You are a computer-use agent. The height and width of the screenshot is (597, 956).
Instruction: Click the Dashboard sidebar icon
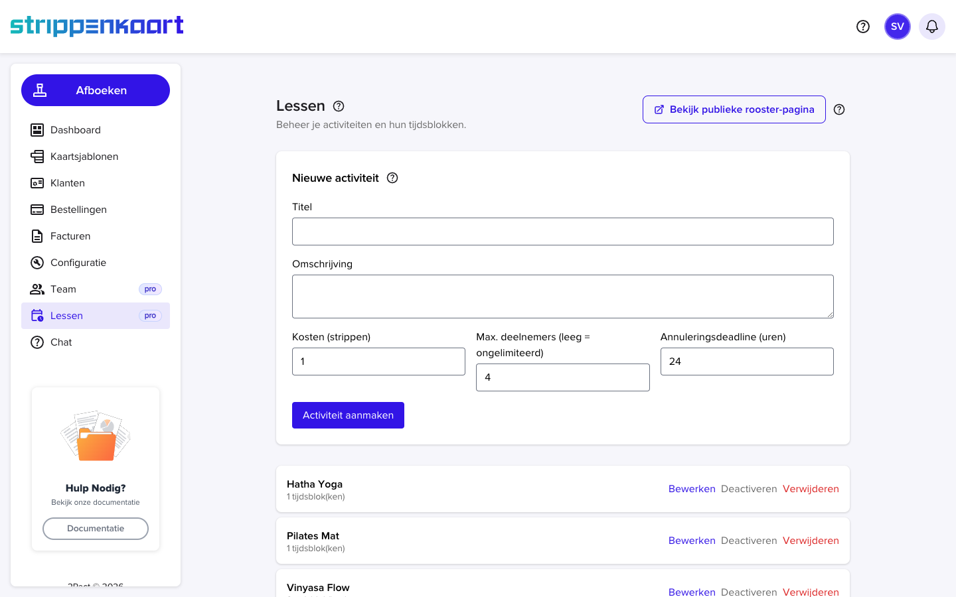pos(37,130)
